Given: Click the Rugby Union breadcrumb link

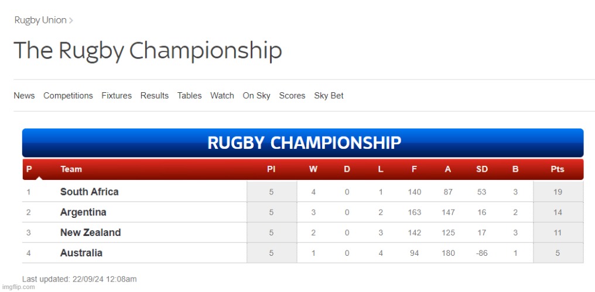Looking at the screenshot, I should click(40, 20).
